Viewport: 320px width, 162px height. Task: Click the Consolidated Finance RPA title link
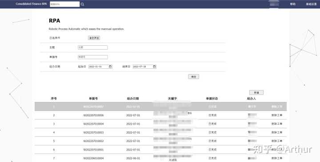point(31,4)
